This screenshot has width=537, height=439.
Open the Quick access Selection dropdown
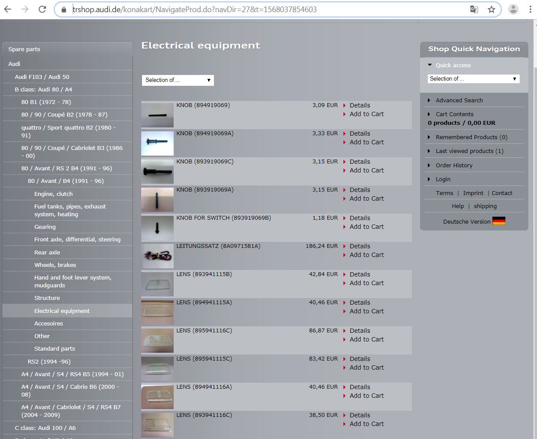pyautogui.click(x=473, y=79)
